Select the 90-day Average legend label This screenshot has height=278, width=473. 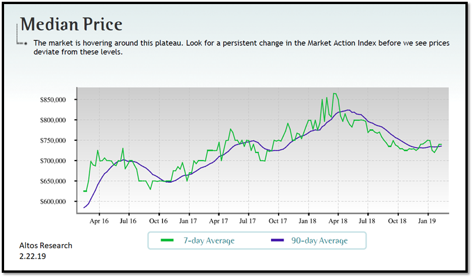click(x=319, y=241)
